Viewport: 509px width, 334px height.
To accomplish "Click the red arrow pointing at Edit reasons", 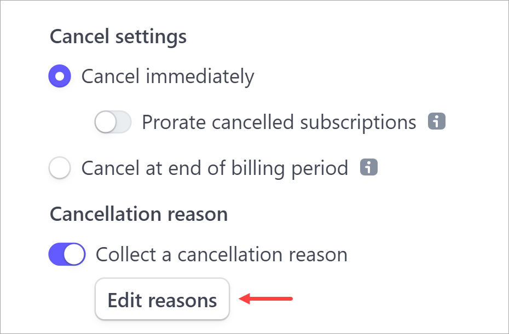I will click(x=267, y=299).
